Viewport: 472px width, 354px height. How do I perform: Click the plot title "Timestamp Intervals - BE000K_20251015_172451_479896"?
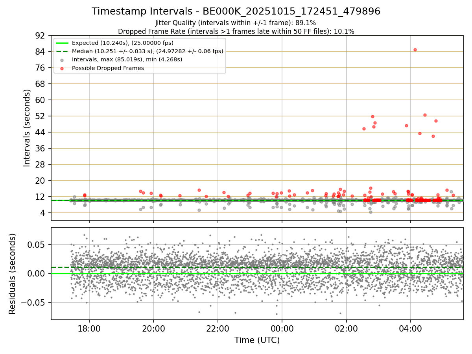pos(236,11)
